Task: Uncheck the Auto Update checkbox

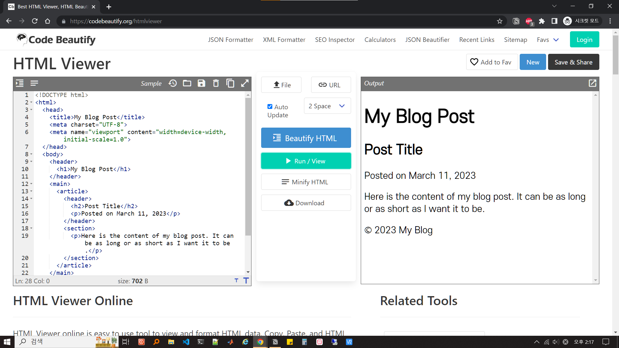Action: [x=270, y=107]
